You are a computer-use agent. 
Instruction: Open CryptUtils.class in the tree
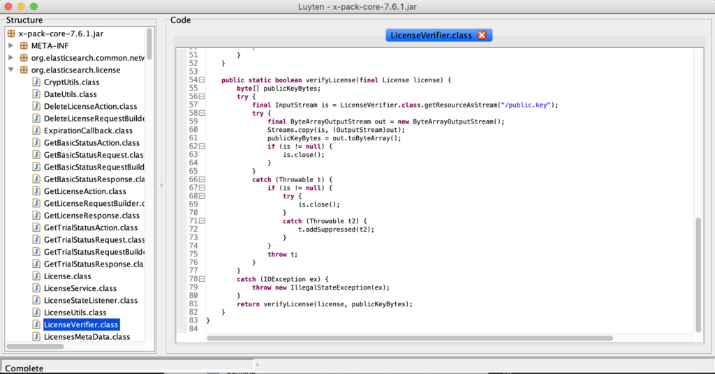[72, 82]
